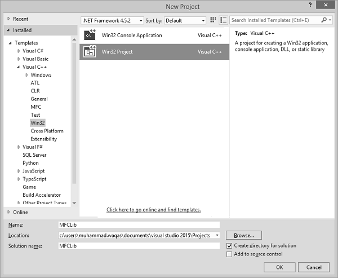Expand the Visual F# node
The width and height of the screenshot is (338, 278).
coord(19,147)
